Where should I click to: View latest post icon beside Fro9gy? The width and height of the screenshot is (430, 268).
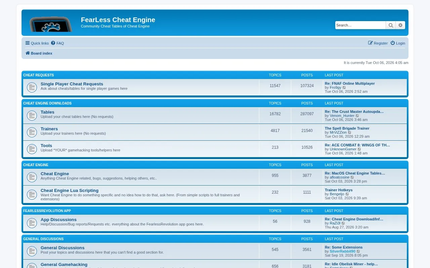344,87
